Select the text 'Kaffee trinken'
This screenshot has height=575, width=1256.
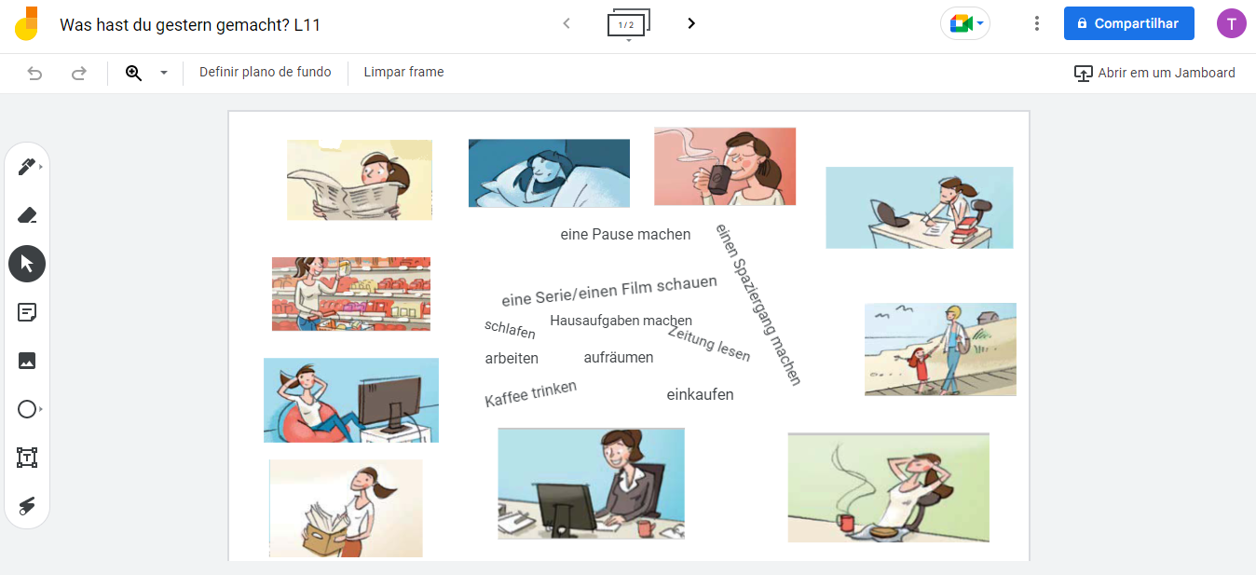[x=531, y=393]
